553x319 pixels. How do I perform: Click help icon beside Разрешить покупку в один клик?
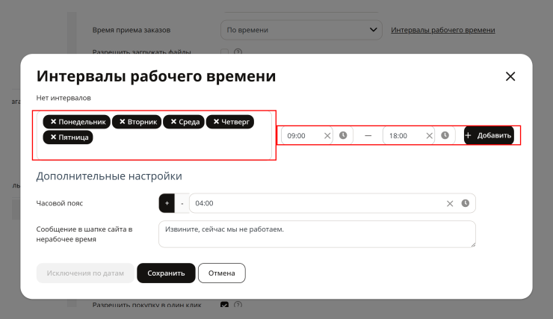point(238,305)
